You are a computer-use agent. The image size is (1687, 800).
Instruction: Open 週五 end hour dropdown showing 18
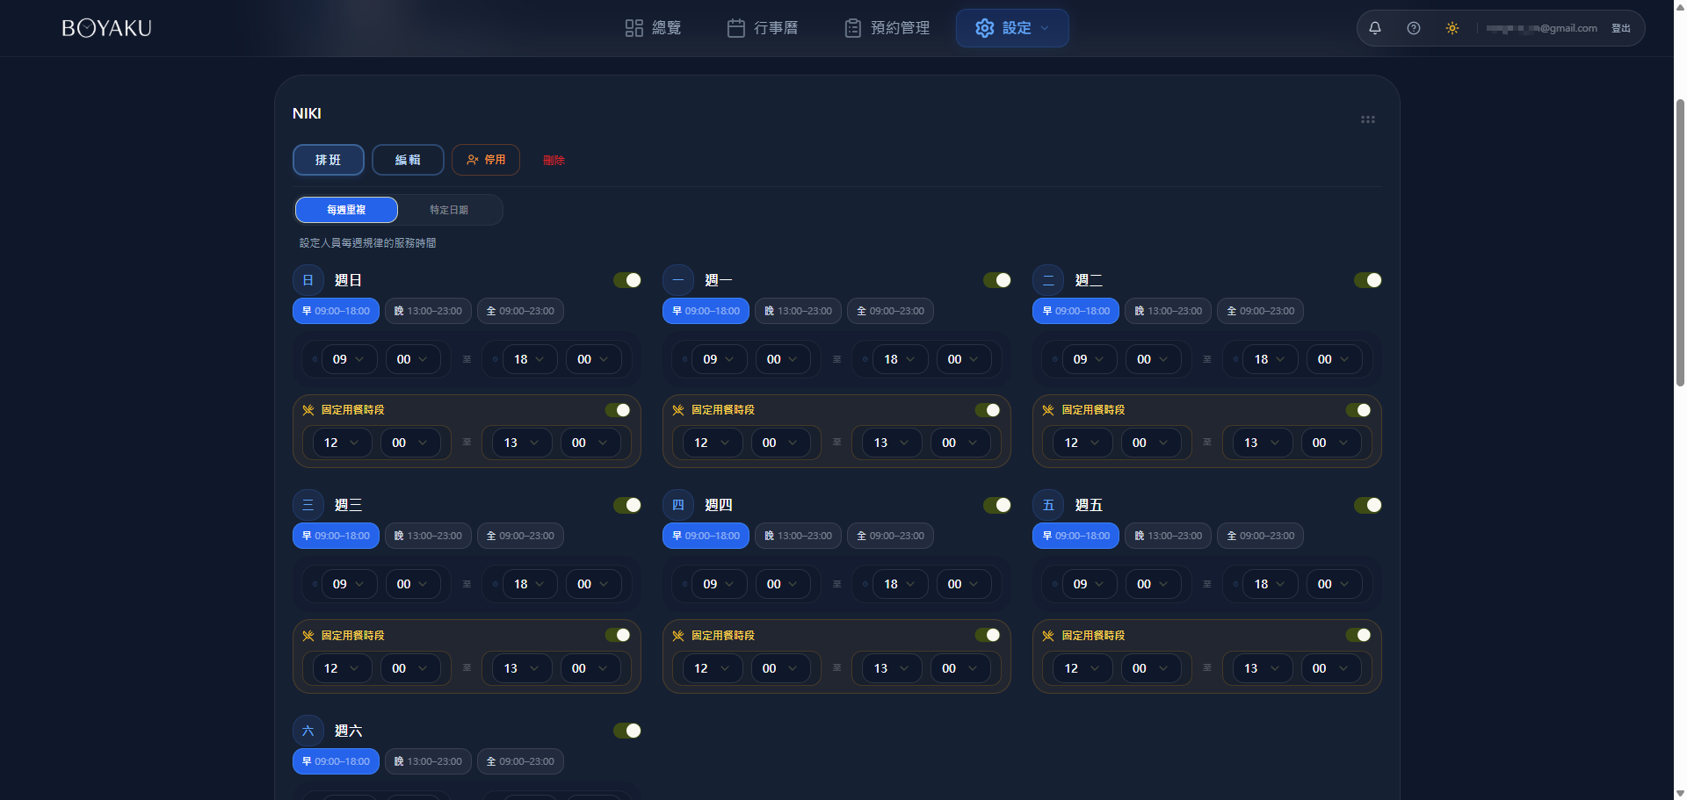tap(1270, 584)
